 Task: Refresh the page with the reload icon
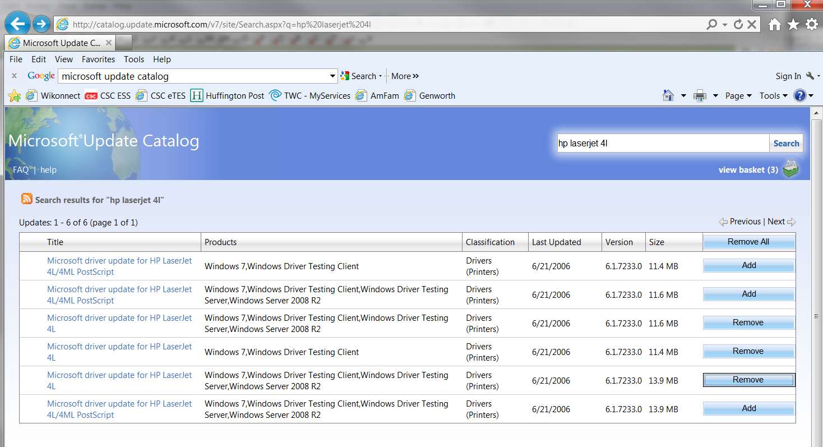(x=738, y=24)
